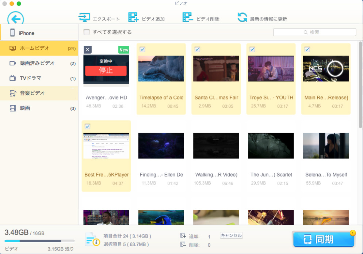
Task: Uncheck the Best Fre...5KPlayer video
Action: [87, 126]
